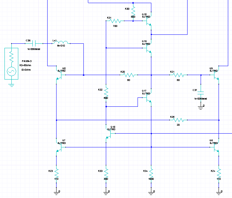
Task: Select transistor Q7 at lower left
Action: coord(58,147)
